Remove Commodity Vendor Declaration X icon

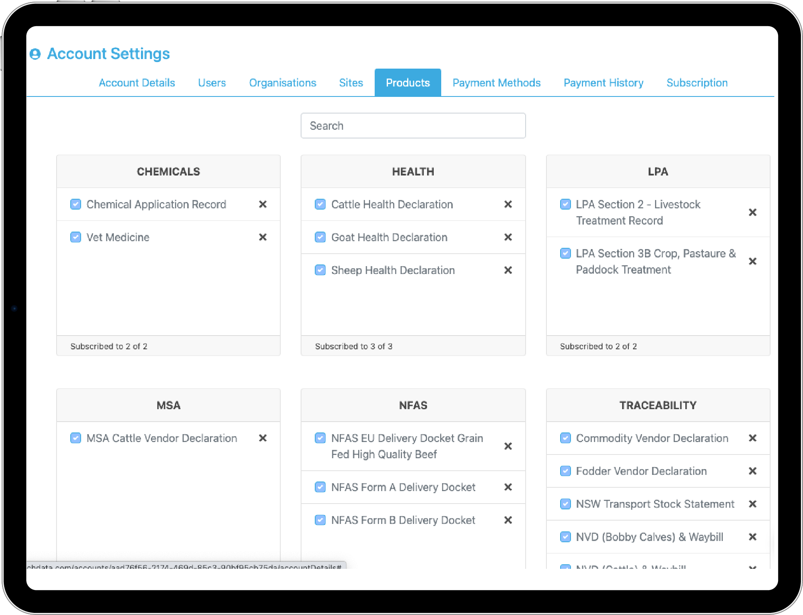click(752, 438)
